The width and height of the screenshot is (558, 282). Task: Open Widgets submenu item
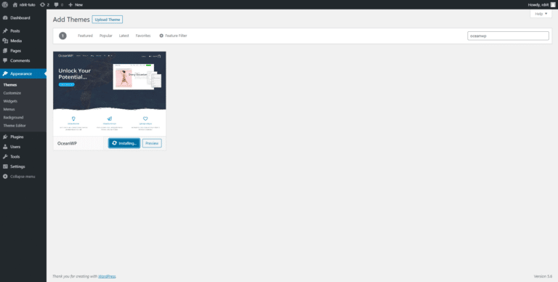tap(10, 101)
